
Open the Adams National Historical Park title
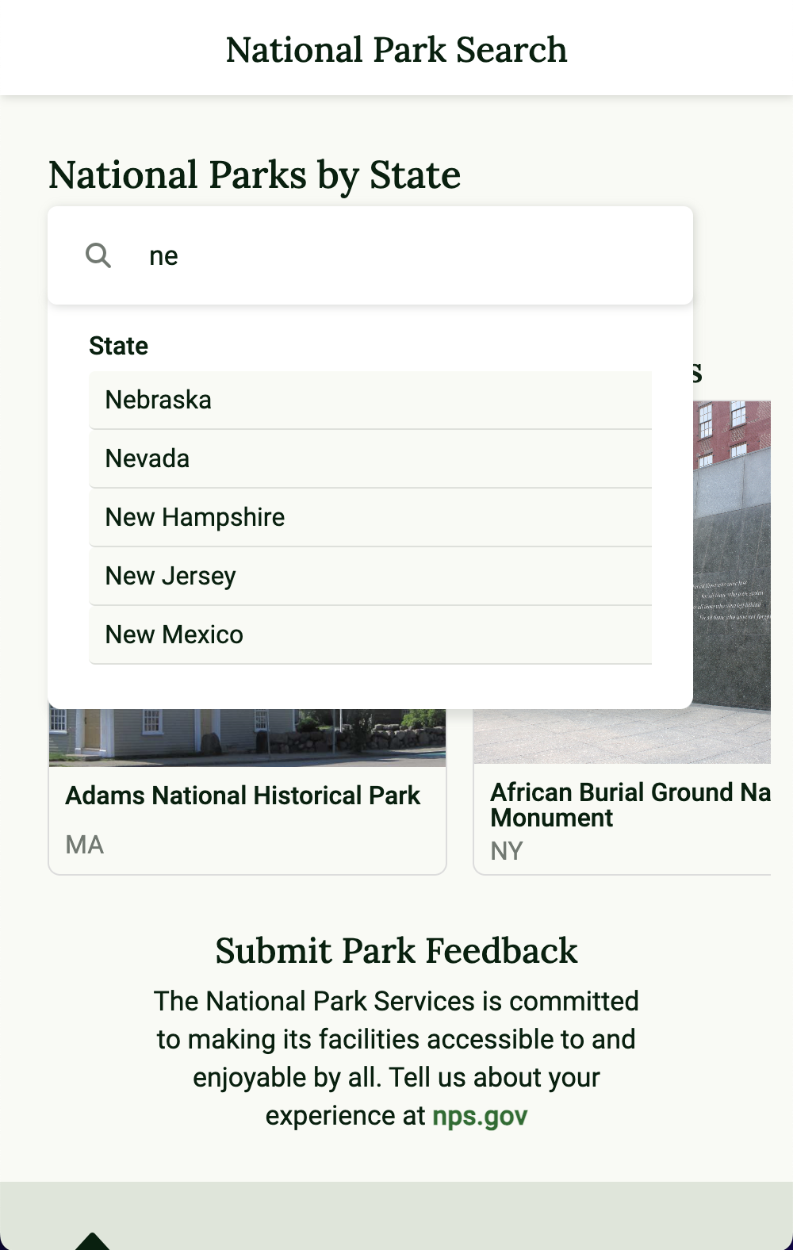pyautogui.click(x=243, y=796)
